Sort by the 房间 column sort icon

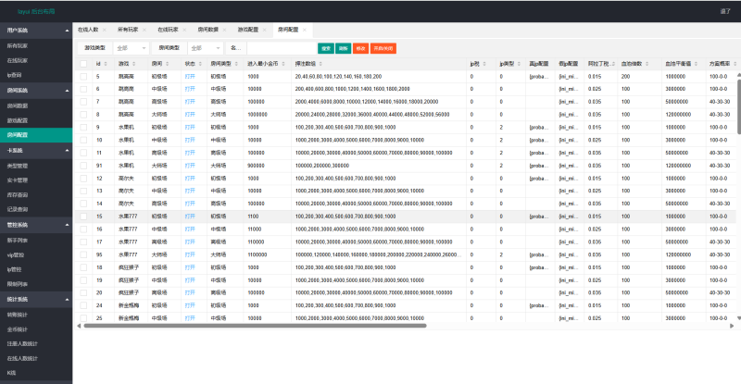point(168,64)
